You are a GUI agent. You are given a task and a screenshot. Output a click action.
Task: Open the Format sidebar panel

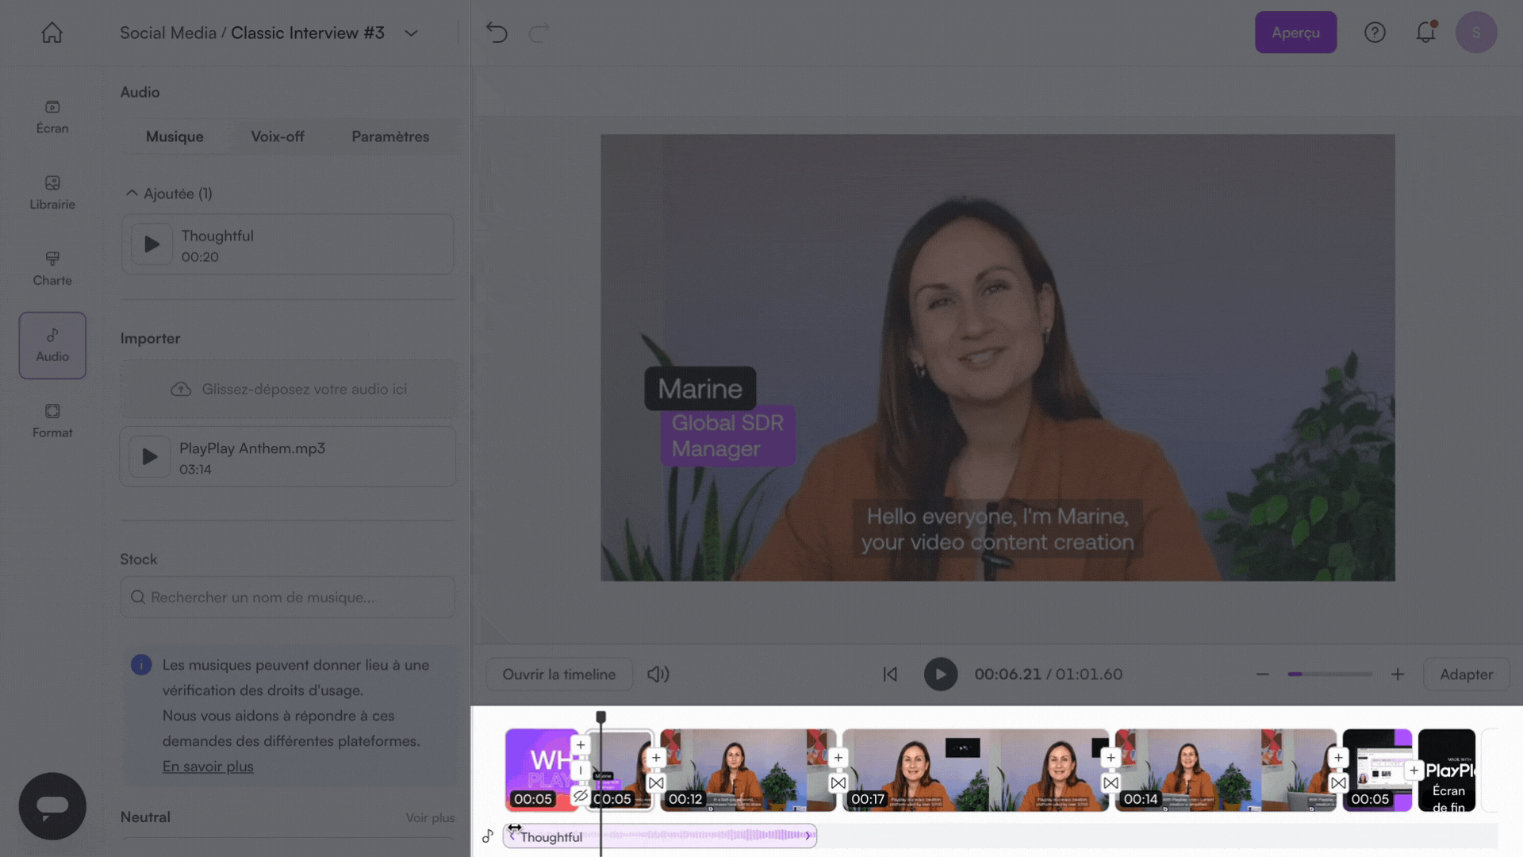click(x=52, y=421)
